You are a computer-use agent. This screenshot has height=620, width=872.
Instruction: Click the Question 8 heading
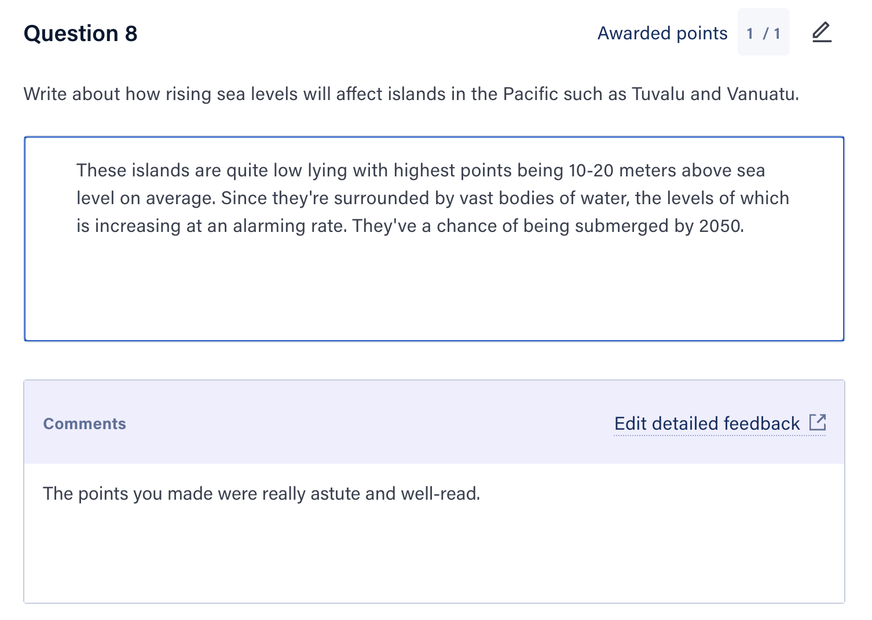pyautogui.click(x=80, y=34)
